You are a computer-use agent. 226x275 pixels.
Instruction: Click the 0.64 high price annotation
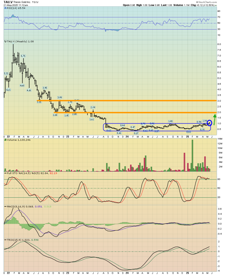[122, 125]
